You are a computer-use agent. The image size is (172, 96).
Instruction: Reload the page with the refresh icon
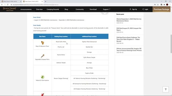point(8,5)
